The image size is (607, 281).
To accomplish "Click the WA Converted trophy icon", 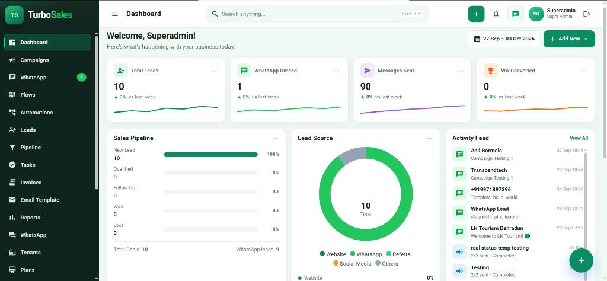I will click(x=490, y=71).
